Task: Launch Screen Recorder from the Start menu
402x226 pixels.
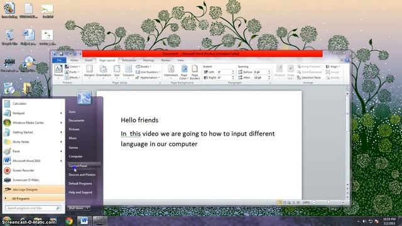Action: (33, 170)
